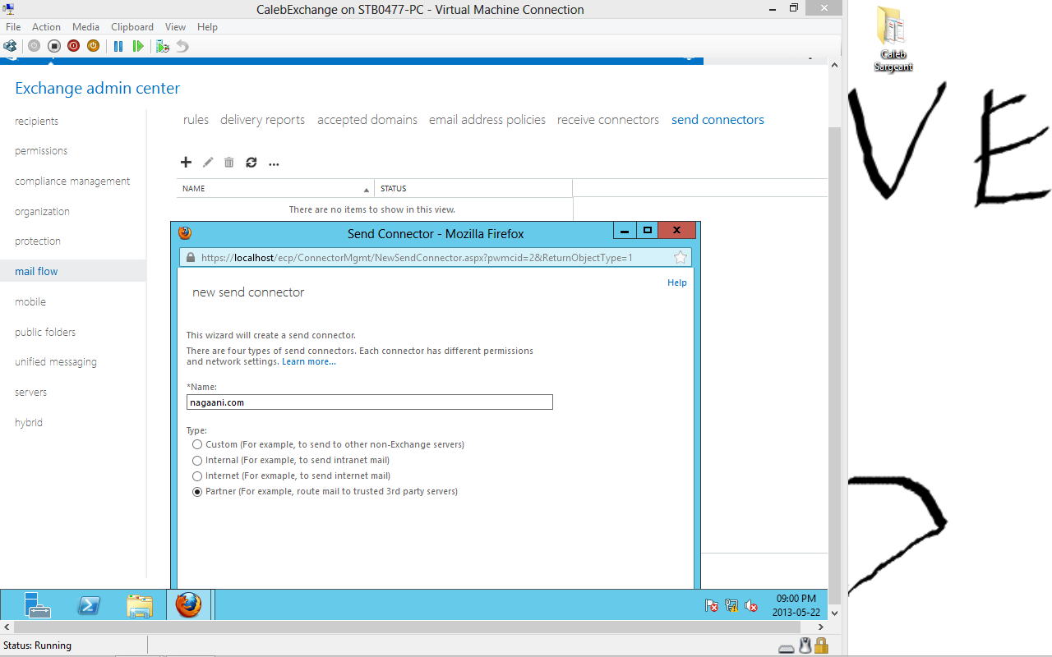
Task: Switch to the receive connectors tab
Action: [608, 120]
